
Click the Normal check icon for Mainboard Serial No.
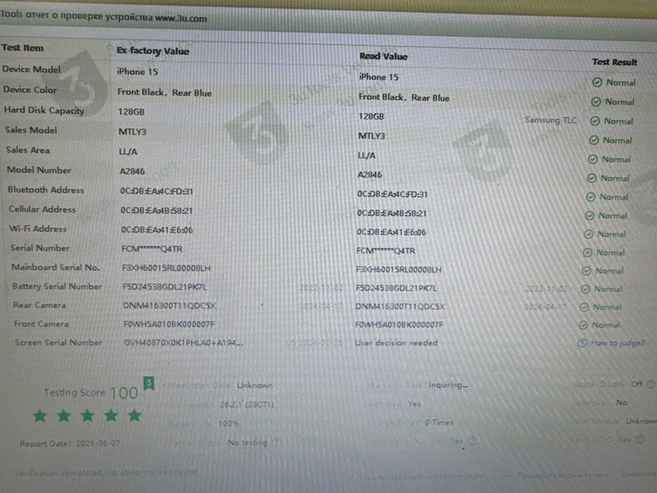coord(586,270)
